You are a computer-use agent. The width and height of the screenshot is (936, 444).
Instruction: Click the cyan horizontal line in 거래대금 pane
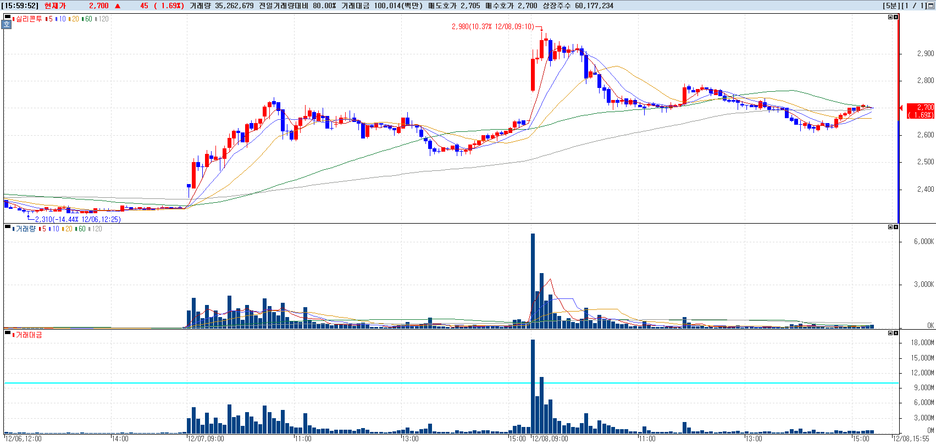(451, 383)
